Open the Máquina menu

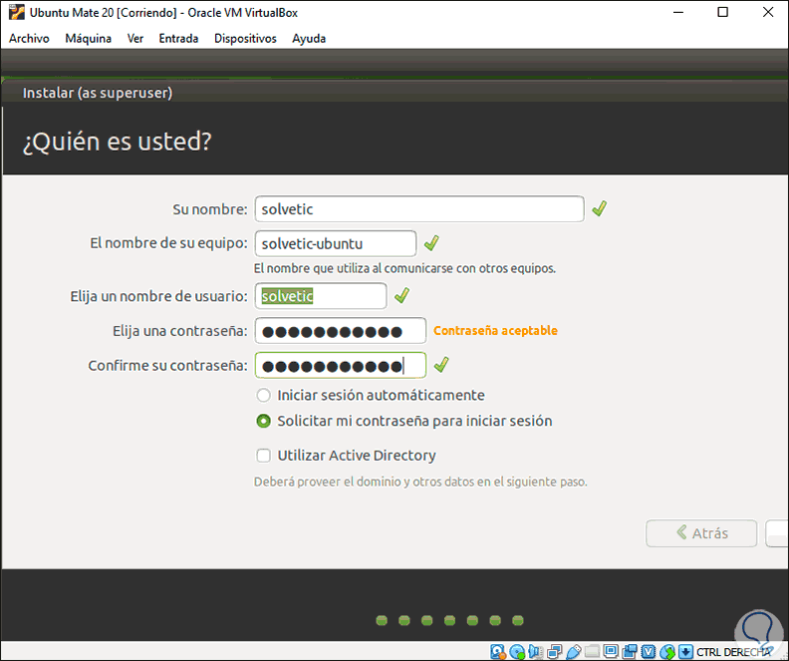[x=88, y=38]
